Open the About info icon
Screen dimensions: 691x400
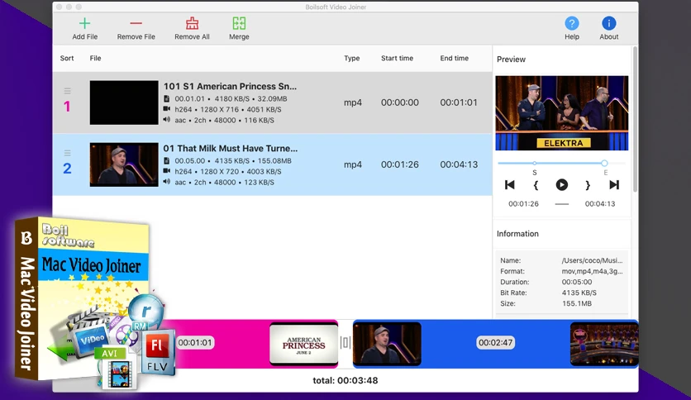608,23
